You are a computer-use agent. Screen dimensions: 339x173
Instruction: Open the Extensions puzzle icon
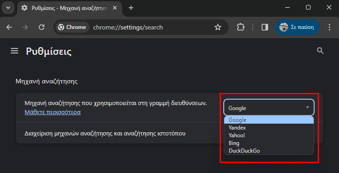tap(240, 27)
